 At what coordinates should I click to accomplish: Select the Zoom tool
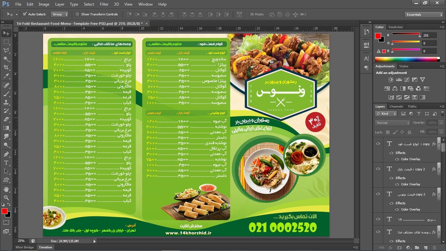pos(6,198)
